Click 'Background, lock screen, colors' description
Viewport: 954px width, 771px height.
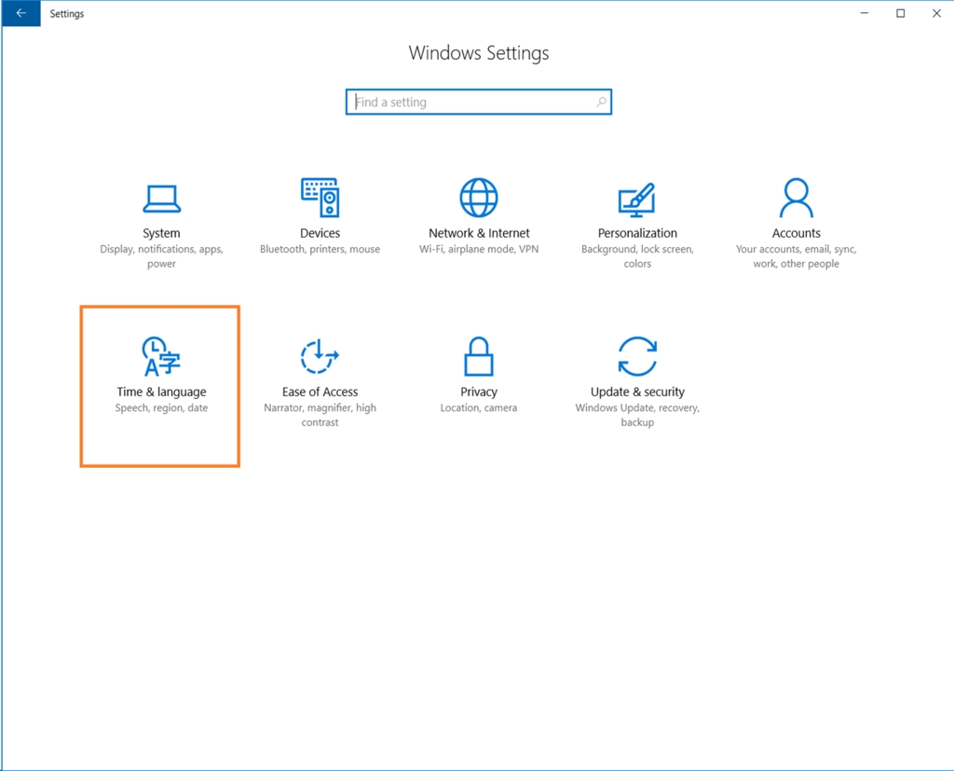(637, 256)
